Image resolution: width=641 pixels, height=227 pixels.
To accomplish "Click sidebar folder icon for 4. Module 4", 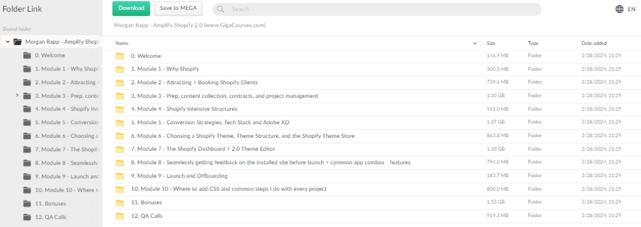I will [28, 109].
